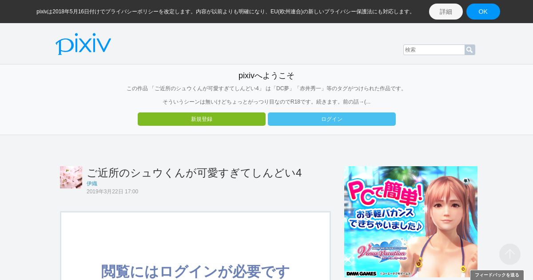Click the tag description line mentioning DC夢
Image resolution: width=533 pixels, height=280 pixels.
[x=266, y=88]
